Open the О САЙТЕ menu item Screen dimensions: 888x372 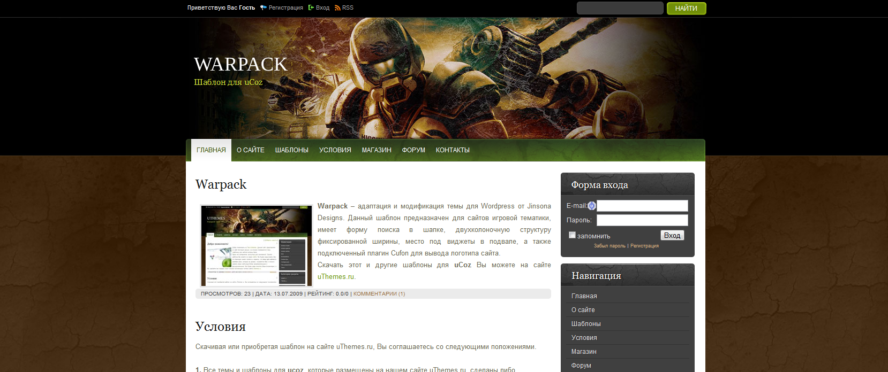[x=251, y=150]
